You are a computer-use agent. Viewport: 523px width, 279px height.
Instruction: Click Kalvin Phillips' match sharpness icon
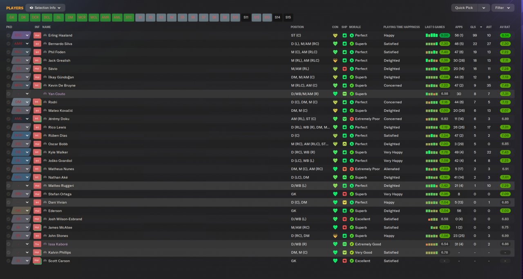click(344, 252)
